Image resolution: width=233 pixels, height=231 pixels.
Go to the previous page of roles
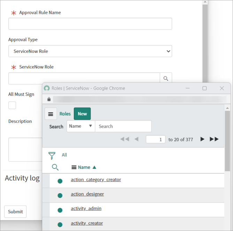(137, 139)
